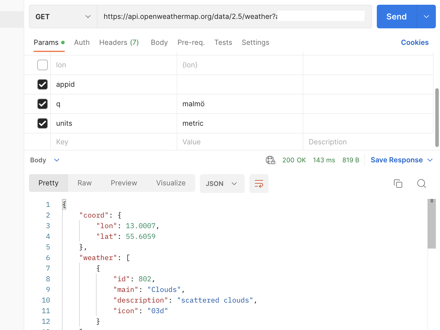Click the 143 ms response time
Screen dimensions: 440x330
tap(324, 160)
